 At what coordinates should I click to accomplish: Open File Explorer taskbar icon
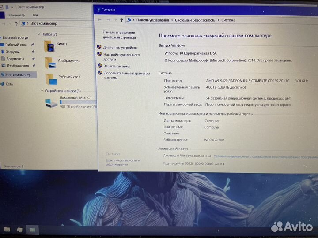7,230
